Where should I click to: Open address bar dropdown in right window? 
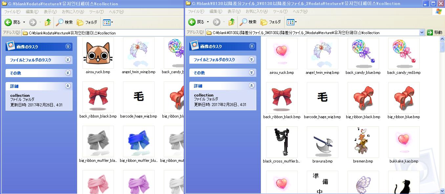(x=422, y=32)
